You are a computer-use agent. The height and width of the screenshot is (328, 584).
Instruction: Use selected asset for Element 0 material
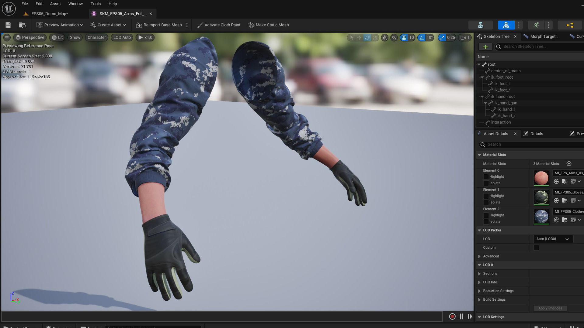pyautogui.click(x=556, y=181)
